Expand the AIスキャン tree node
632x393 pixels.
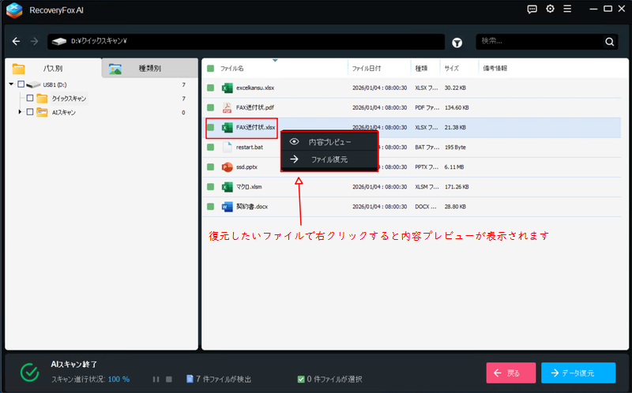pos(20,113)
